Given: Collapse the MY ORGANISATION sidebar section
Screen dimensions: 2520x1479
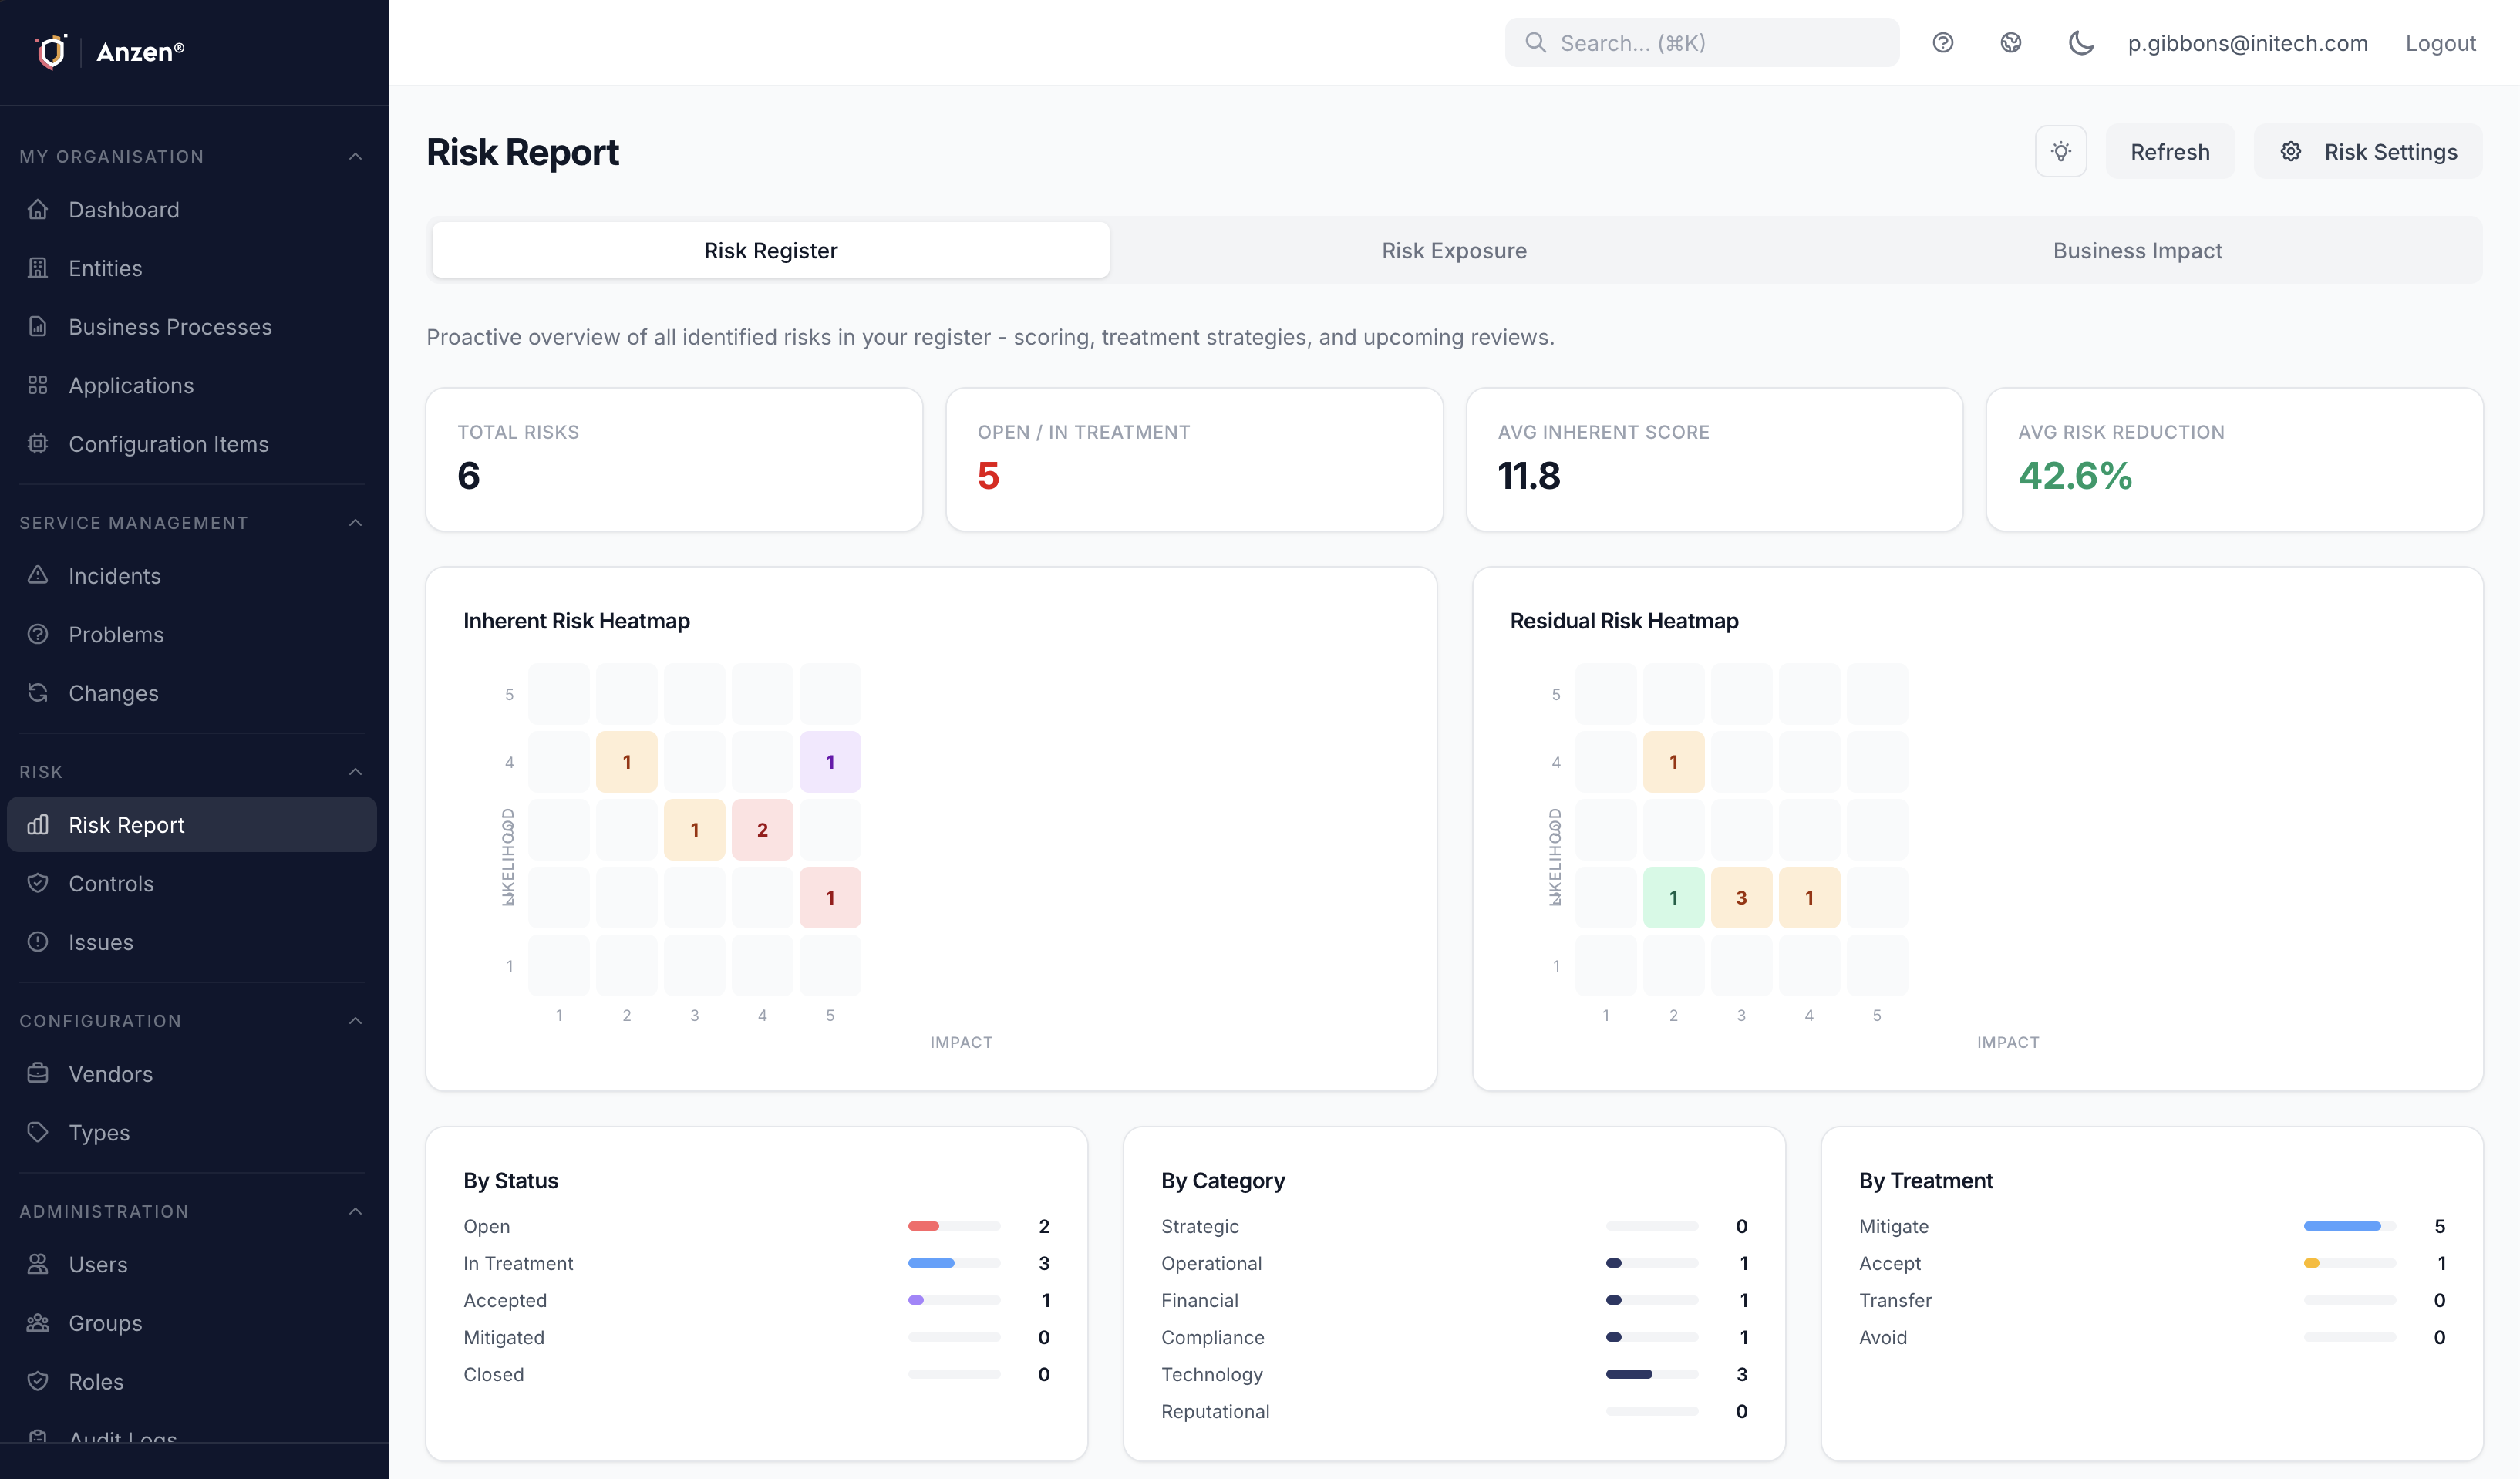Looking at the screenshot, I should pos(355,155).
